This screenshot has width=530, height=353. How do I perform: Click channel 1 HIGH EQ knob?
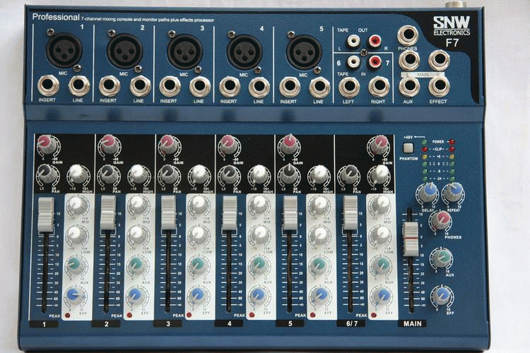pyautogui.click(x=78, y=174)
